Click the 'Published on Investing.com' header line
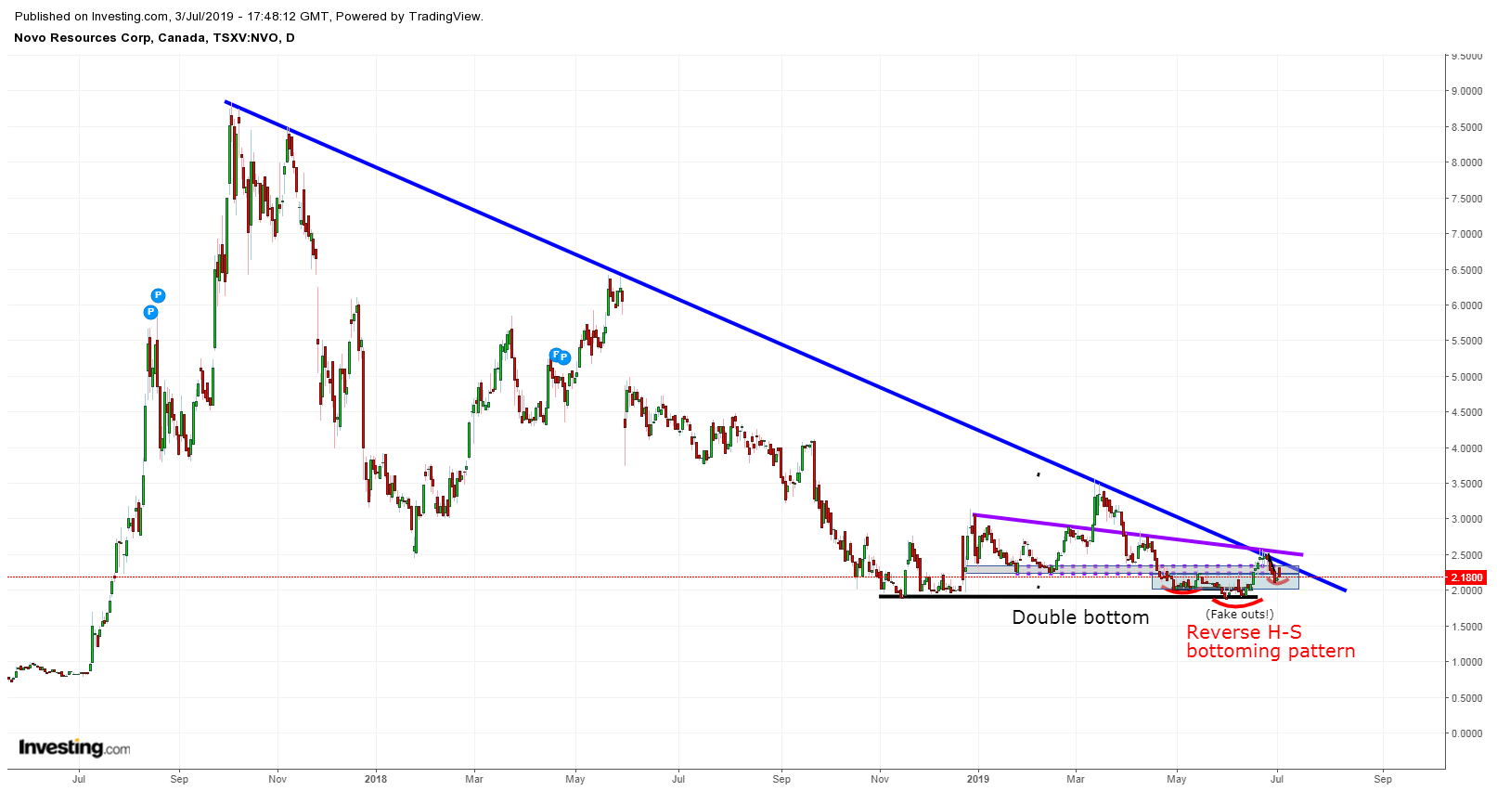The image size is (1497, 791). click(x=249, y=17)
